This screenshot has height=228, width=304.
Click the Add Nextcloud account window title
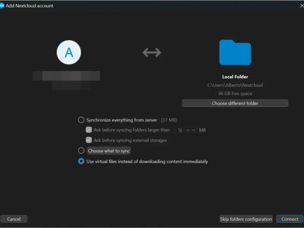pyautogui.click(x=30, y=6)
